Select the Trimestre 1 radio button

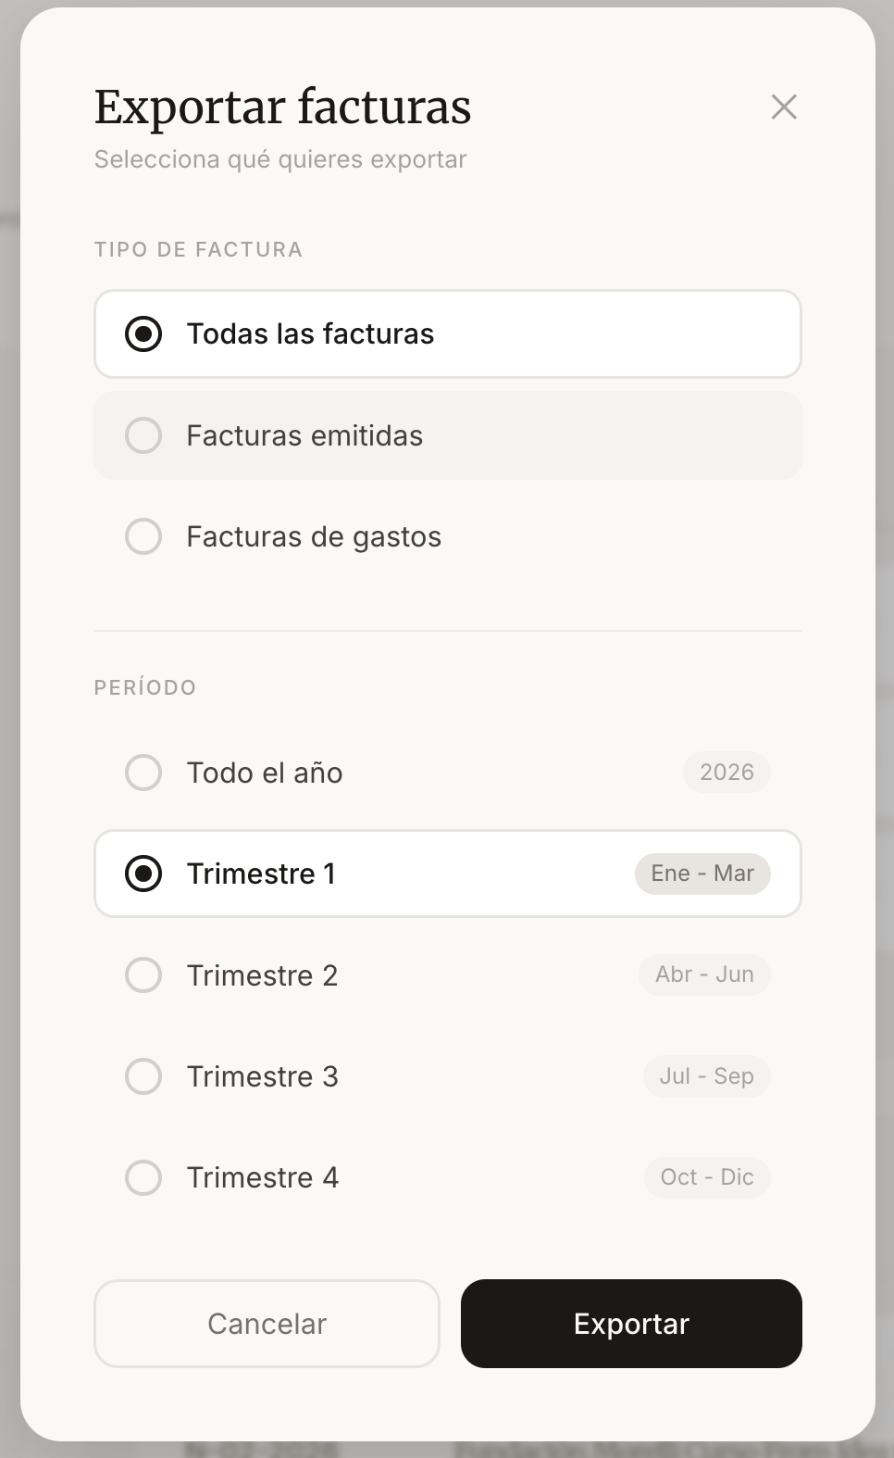coord(143,874)
